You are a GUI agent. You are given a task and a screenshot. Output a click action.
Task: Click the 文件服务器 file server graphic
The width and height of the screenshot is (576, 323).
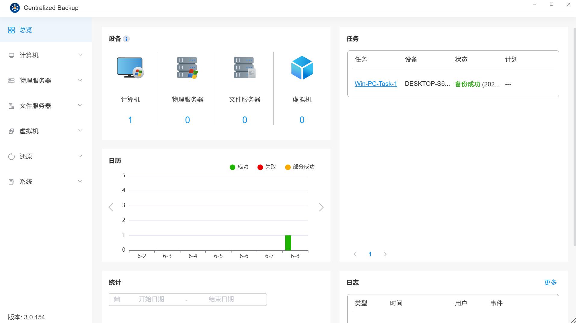[x=245, y=68]
